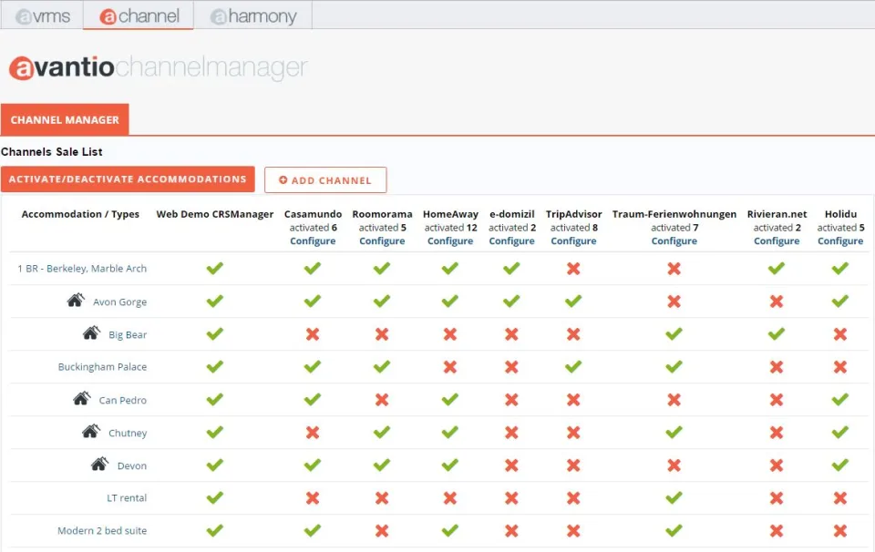This screenshot has height=552, width=875.
Task: Click Activate/Deactivate Accommodations button
Action: tap(128, 179)
